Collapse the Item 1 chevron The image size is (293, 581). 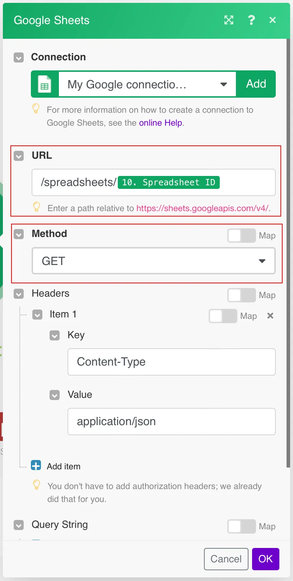(37, 315)
